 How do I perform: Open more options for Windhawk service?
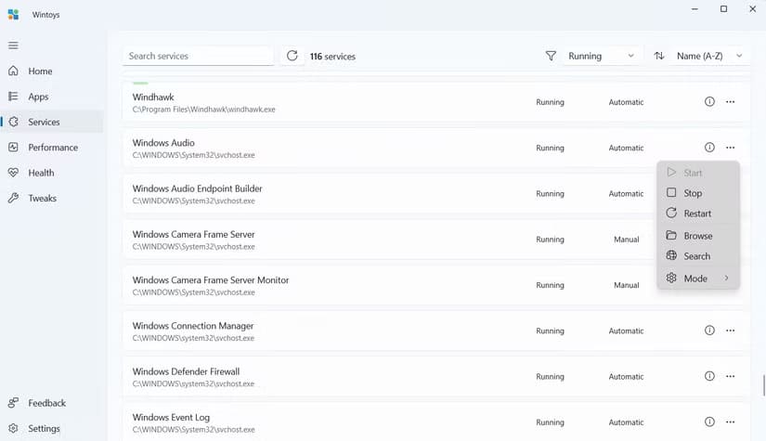point(731,102)
